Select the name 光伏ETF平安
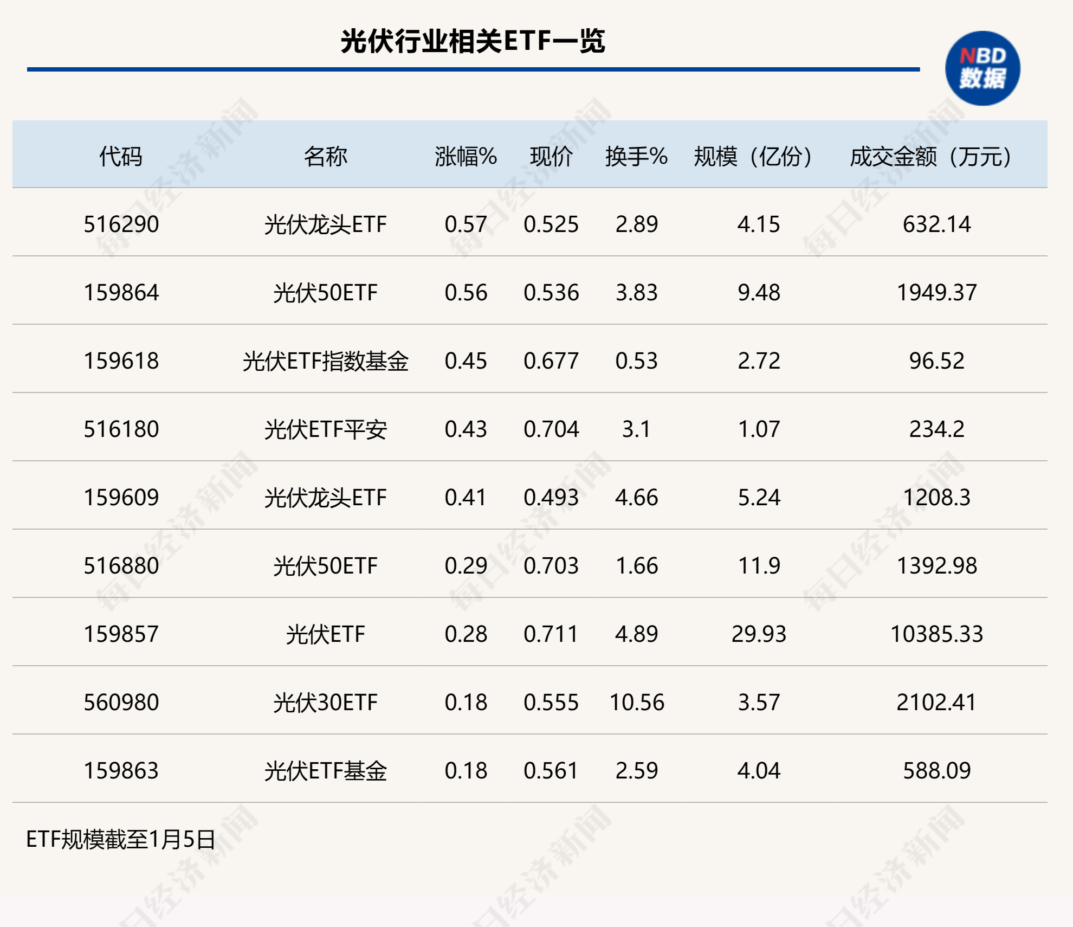1073x927 pixels. click(x=325, y=429)
